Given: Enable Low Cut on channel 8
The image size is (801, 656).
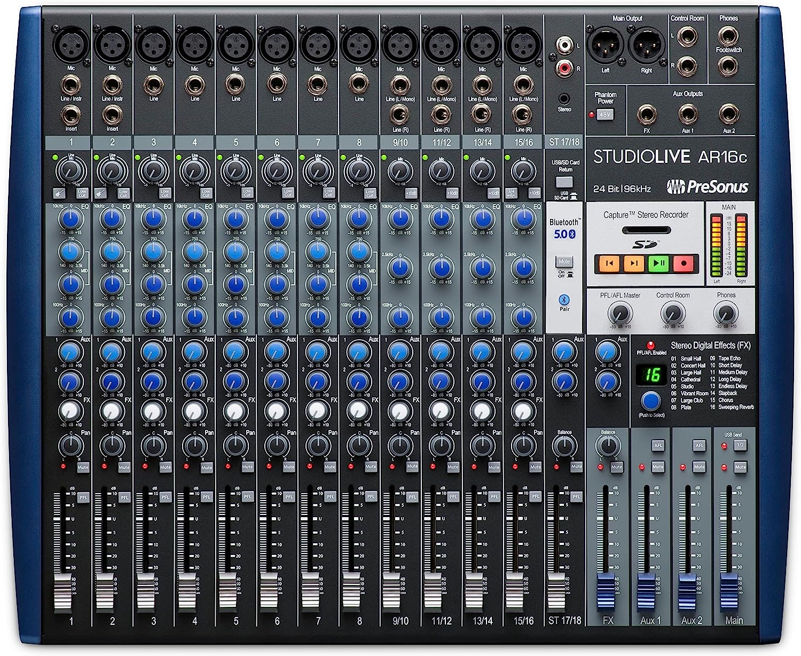Looking at the screenshot, I should pos(370,193).
